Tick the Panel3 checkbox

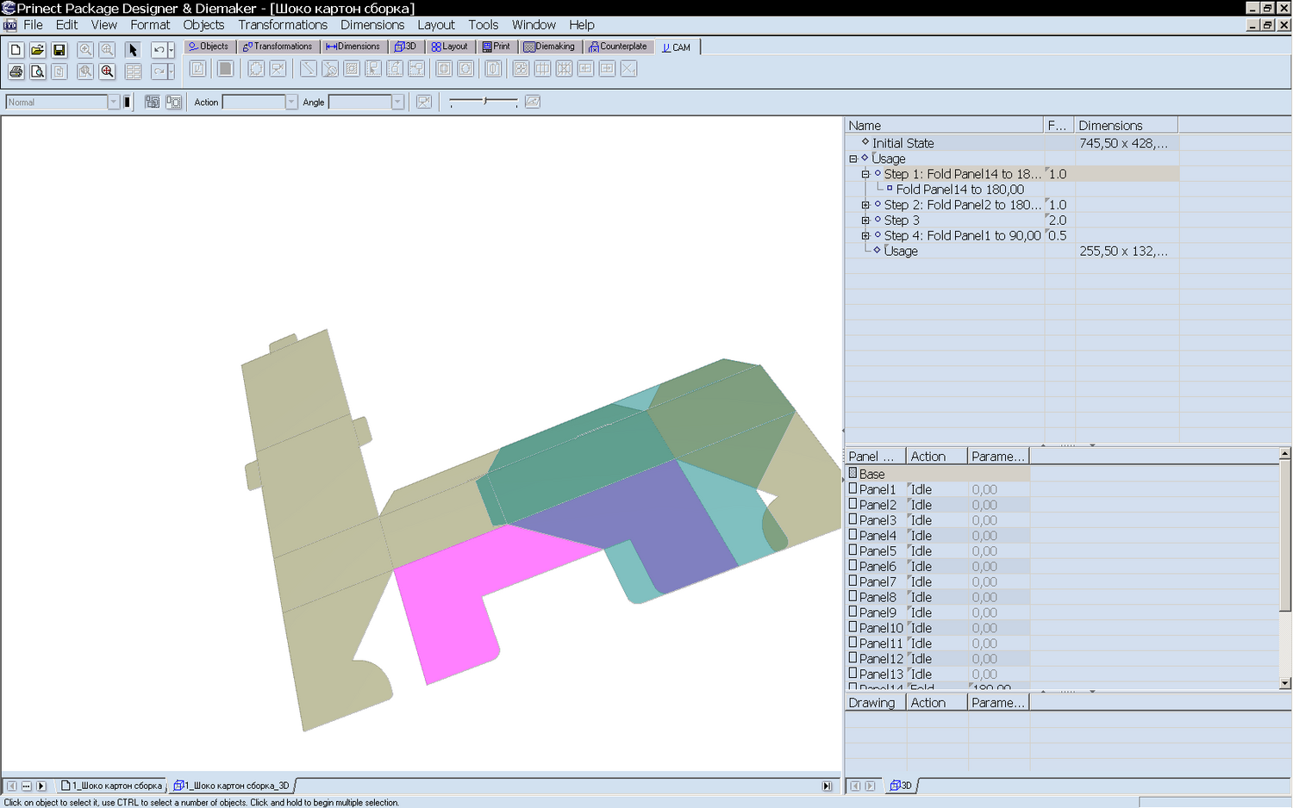[x=853, y=519]
